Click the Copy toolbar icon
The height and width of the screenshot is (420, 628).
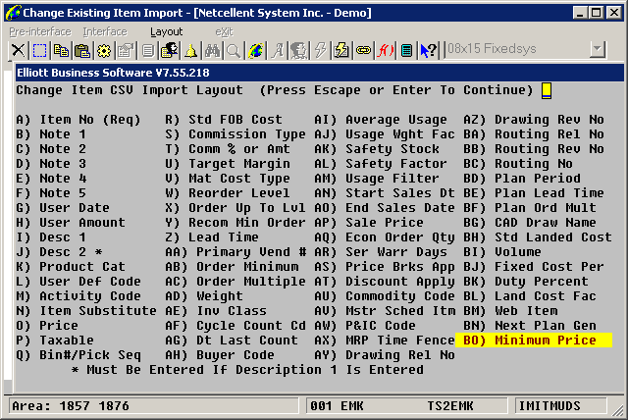tap(61, 50)
